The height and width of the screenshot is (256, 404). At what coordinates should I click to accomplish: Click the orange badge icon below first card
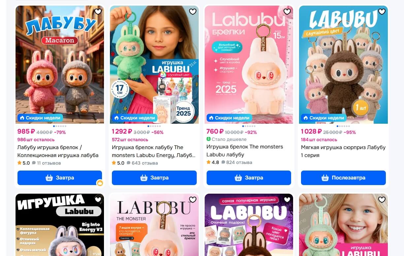tap(100, 183)
